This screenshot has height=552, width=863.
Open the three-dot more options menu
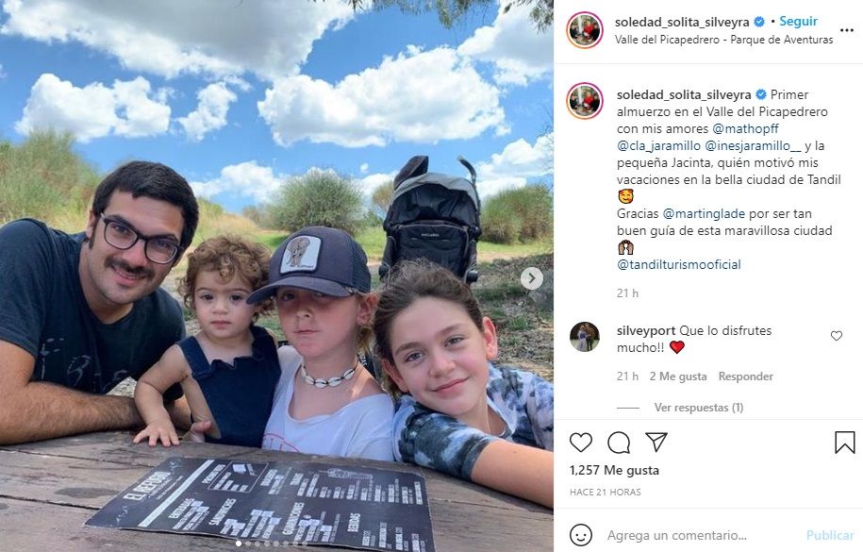pyautogui.click(x=846, y=30)
